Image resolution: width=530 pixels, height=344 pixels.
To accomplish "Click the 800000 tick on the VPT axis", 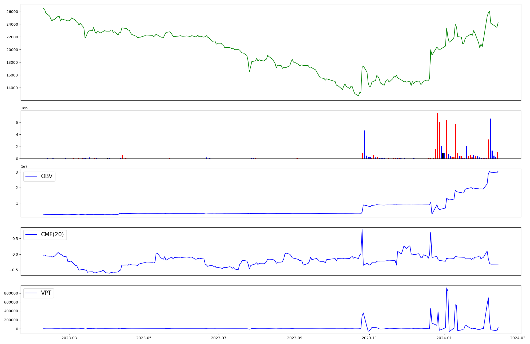I will 11,293.
